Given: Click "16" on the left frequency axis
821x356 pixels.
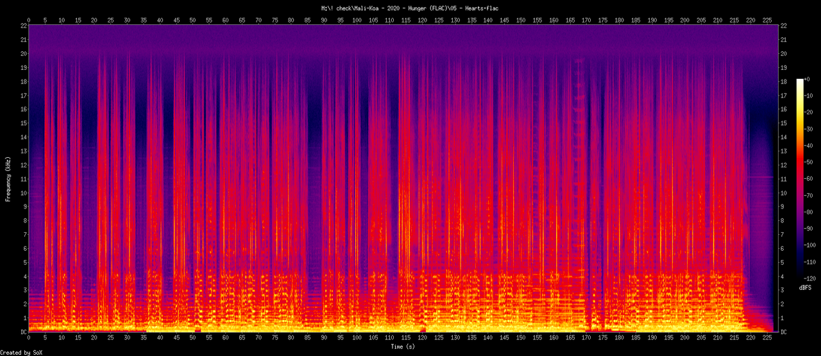Looking at the screenshot, I should (23, 109).
